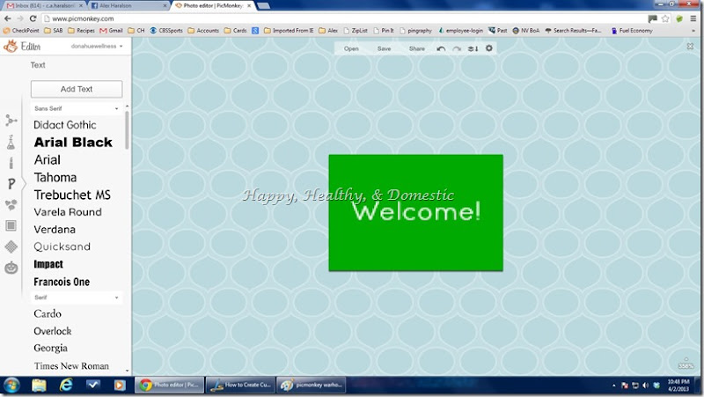Choose the Times New Roman font

tap(71, 366)
